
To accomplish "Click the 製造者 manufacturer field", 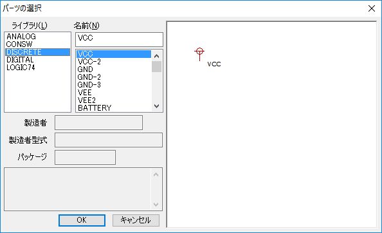I will coord(98,122).
